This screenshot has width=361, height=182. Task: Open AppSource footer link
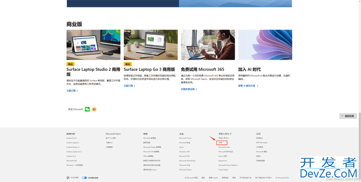[x=223, y=161]
